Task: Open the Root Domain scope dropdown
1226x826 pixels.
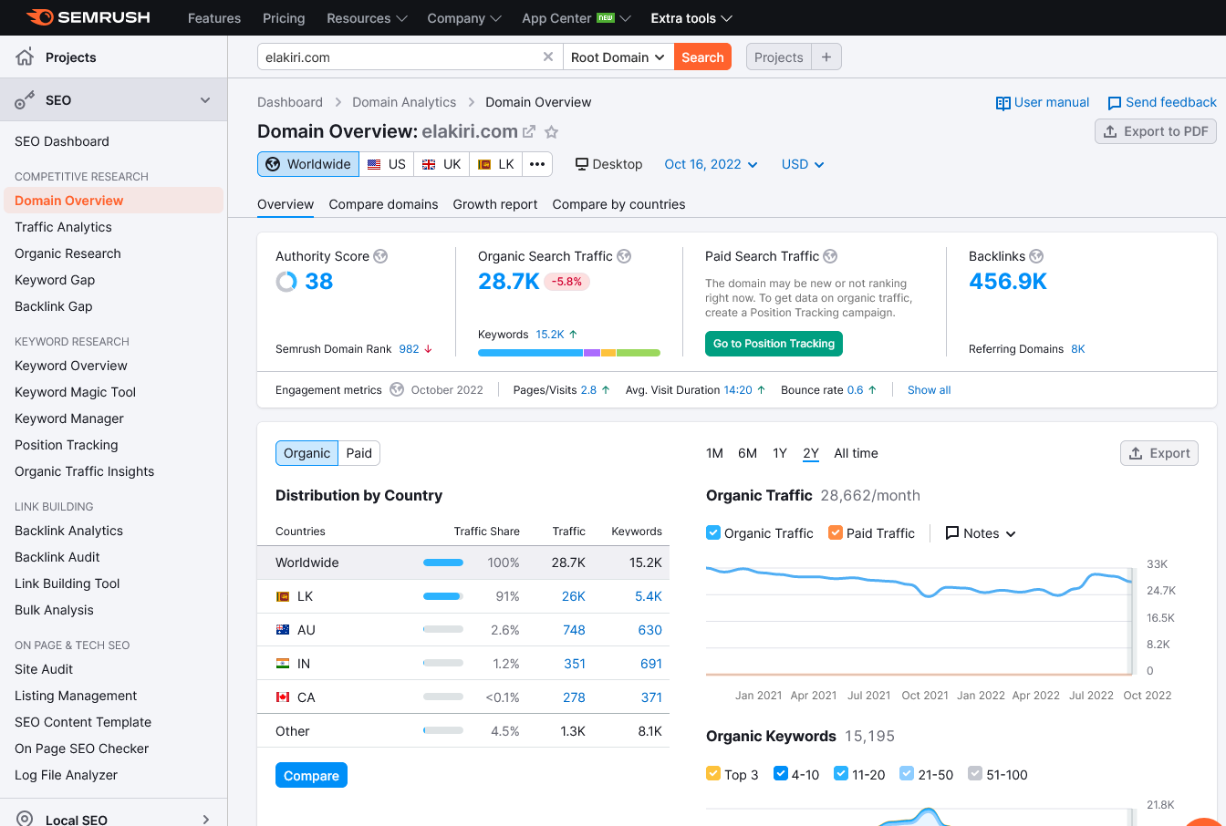Action: [618, 57]
